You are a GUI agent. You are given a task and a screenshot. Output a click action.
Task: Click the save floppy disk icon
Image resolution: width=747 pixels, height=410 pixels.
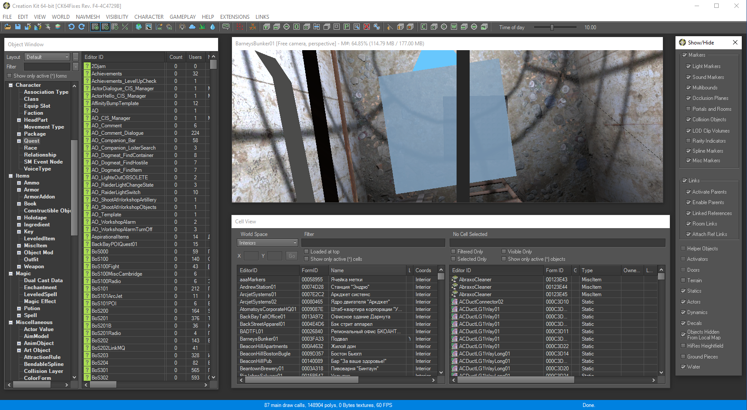coord(18,27)
